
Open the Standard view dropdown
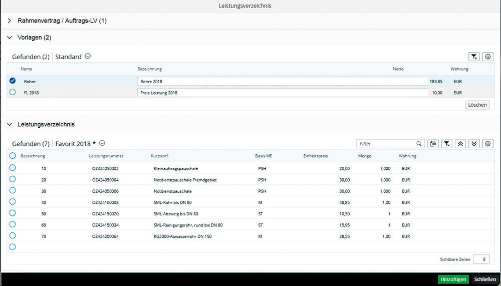click(88, 57)
